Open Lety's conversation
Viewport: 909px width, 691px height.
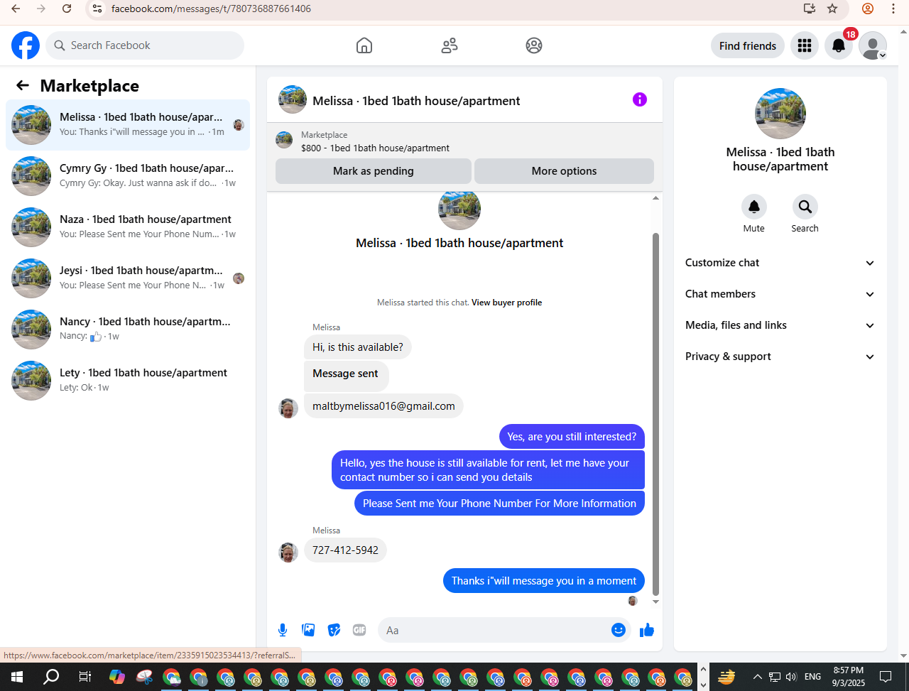pyautogui.click(x=128, y=381)
